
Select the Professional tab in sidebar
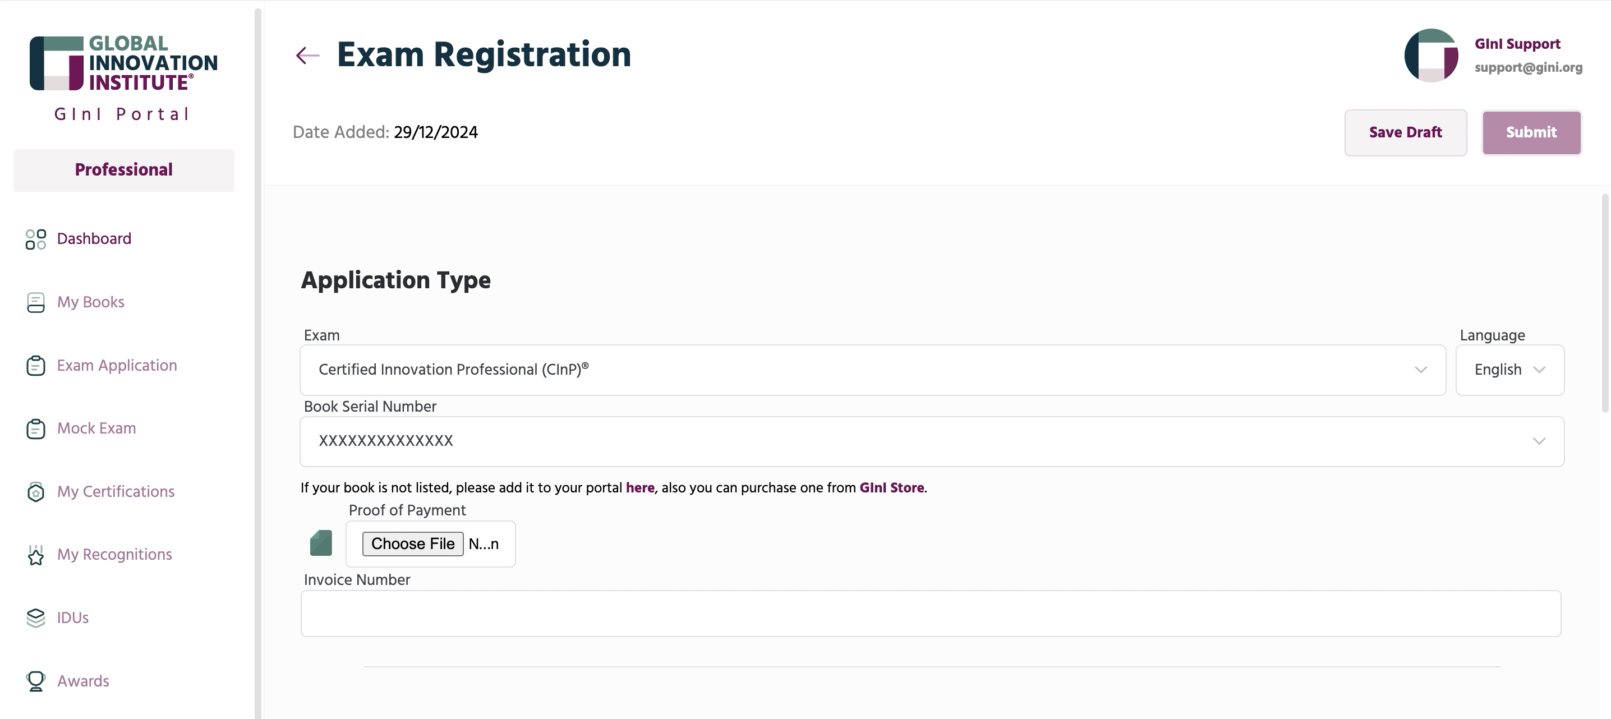pos(124,170)
